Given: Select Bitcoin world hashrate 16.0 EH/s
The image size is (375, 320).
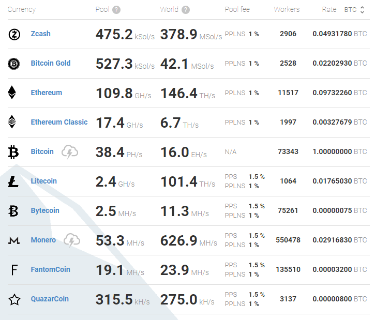Looking at the screenshot, I should pos(184,152).
